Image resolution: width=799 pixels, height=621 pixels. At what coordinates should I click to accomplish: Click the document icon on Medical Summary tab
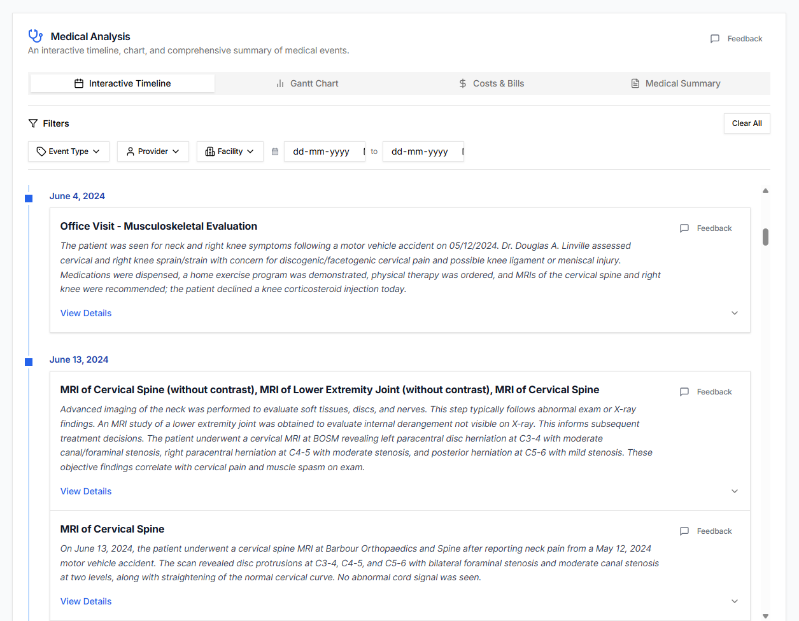(635, 83)
